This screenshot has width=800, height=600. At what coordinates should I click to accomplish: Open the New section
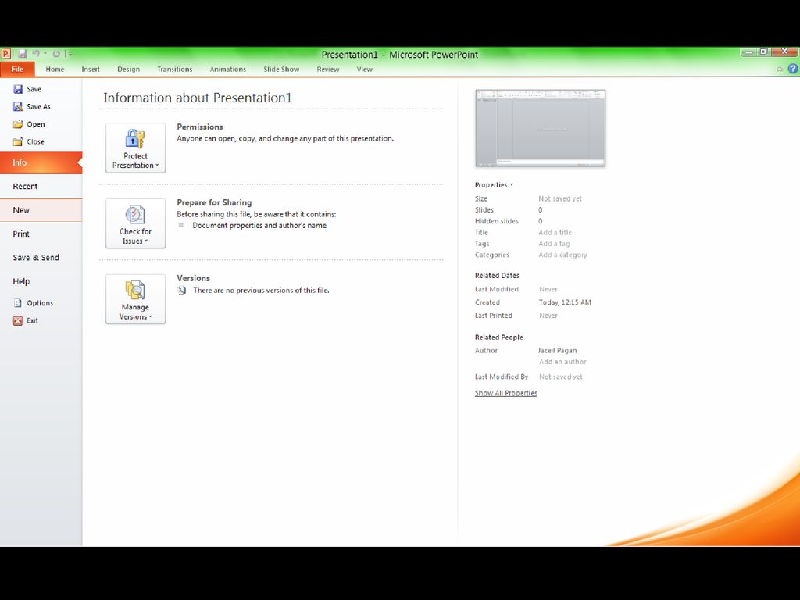tap(41, 209)
